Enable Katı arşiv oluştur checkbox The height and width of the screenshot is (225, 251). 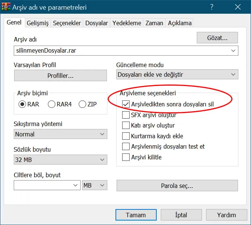[x=148, y=125]
